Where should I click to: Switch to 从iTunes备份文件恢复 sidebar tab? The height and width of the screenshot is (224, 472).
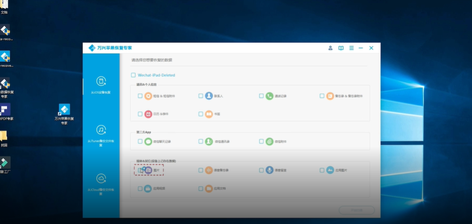[101, 136]
